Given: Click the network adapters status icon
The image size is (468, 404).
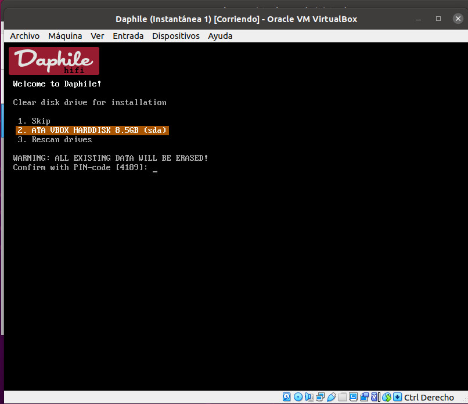Looking at the screenshot, I should point(320,397).
